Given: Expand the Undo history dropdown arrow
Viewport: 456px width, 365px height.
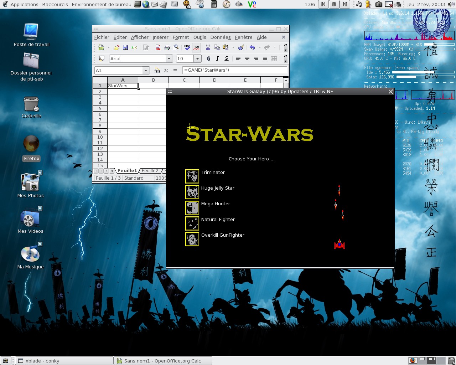Looking at the screenshot, I should 260,47.
